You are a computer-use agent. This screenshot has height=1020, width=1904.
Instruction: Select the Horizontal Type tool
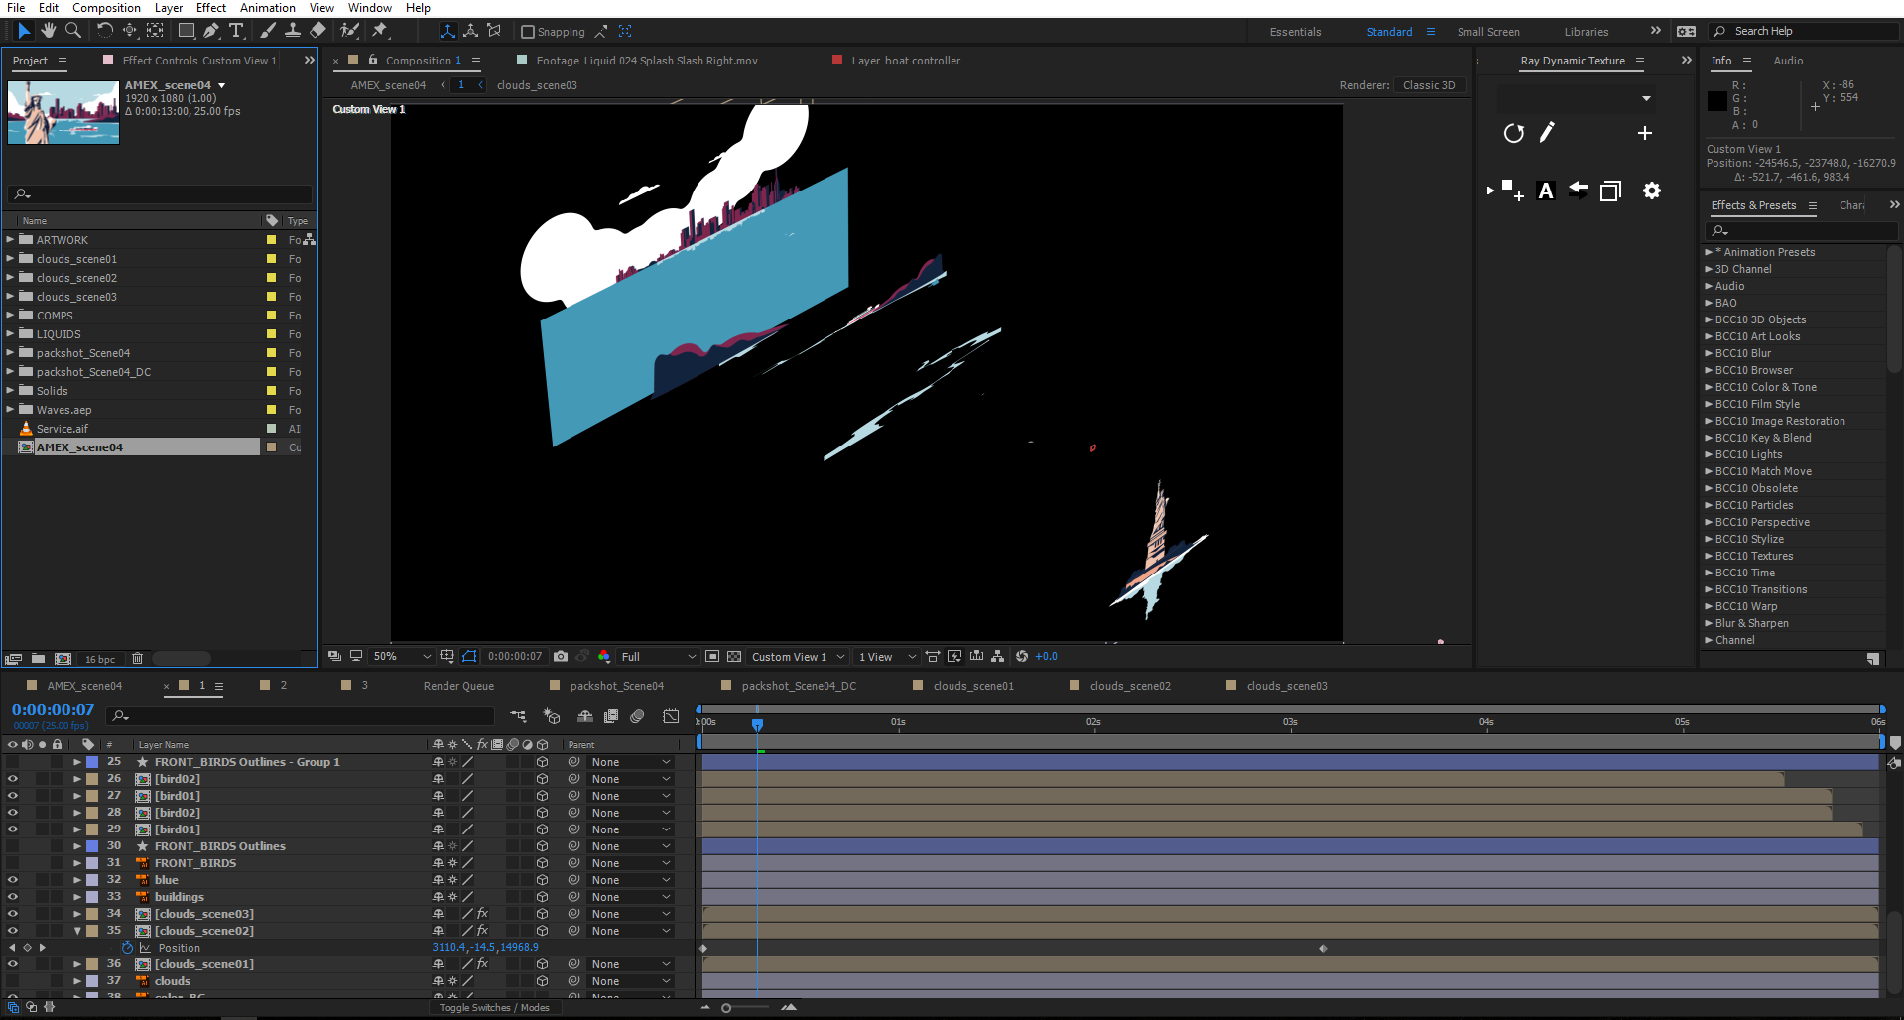point(236,31)
